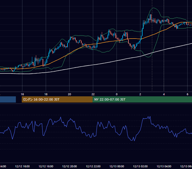The image size is (192, 169).
Task: Select the NY 22:00-07:00 JST session bar
Action: pos(142,99)
